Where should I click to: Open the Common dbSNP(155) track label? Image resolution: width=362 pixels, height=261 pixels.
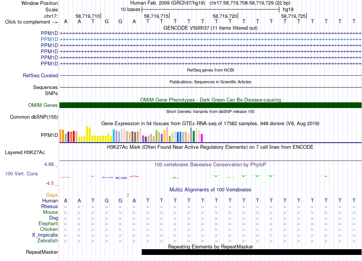tap(34, 117)
